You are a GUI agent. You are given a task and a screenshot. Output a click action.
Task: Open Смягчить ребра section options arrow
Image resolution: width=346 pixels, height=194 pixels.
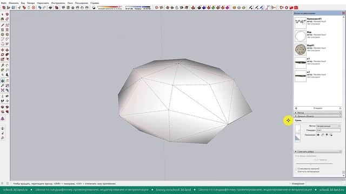[340, 151]
